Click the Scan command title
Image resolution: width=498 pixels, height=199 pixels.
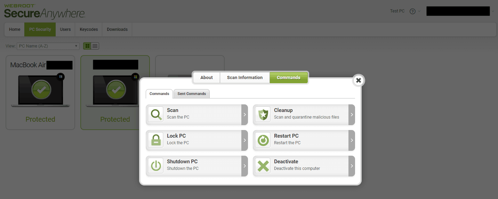172,110
